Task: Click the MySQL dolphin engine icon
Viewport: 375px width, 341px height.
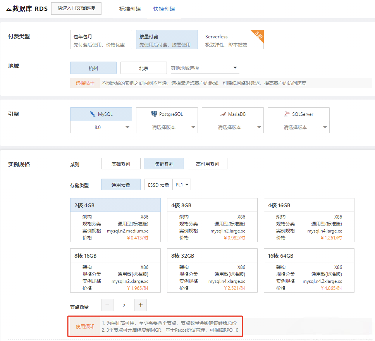Action: [x=92, y=114]
